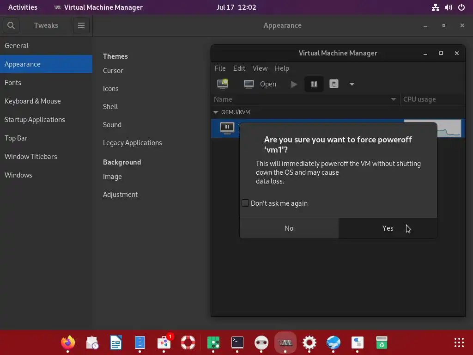Open the Virtual Machine Manager app menu in top bar
Screen dimensions: 473x355
(98, 7)
